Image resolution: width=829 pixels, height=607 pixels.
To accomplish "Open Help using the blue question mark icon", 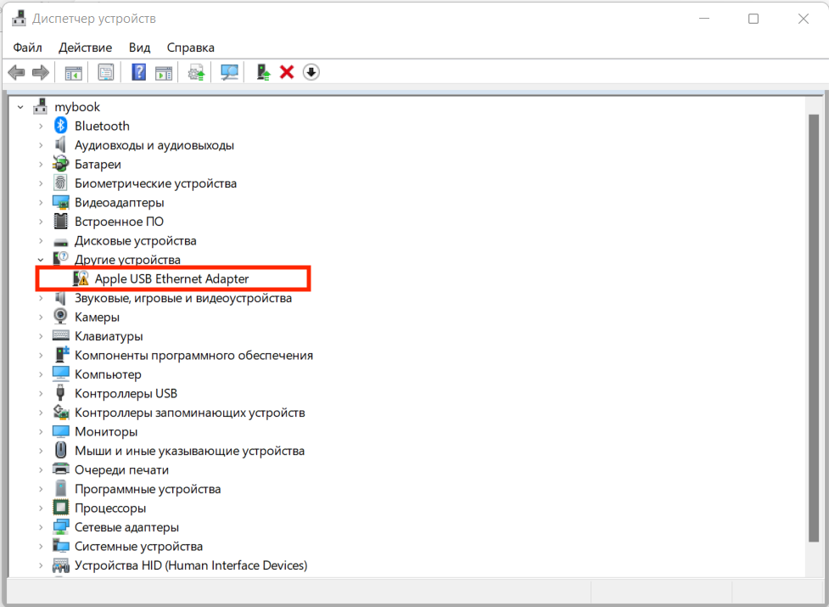I will pyautogui.click(x=137, y=72).
